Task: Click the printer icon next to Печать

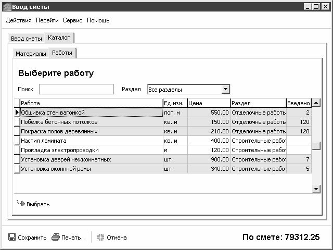Action: coord(56,237)
